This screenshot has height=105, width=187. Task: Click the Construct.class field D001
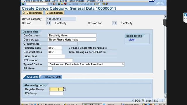pos(55,52)
